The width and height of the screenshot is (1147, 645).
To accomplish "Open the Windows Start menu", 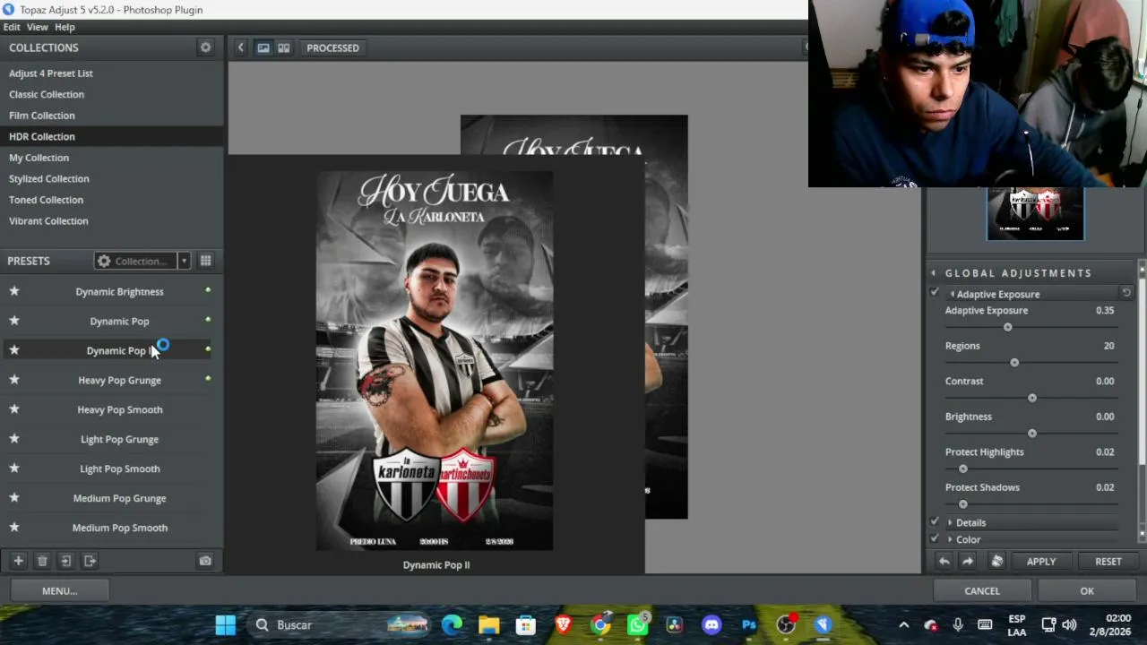I will pos(226,625).
